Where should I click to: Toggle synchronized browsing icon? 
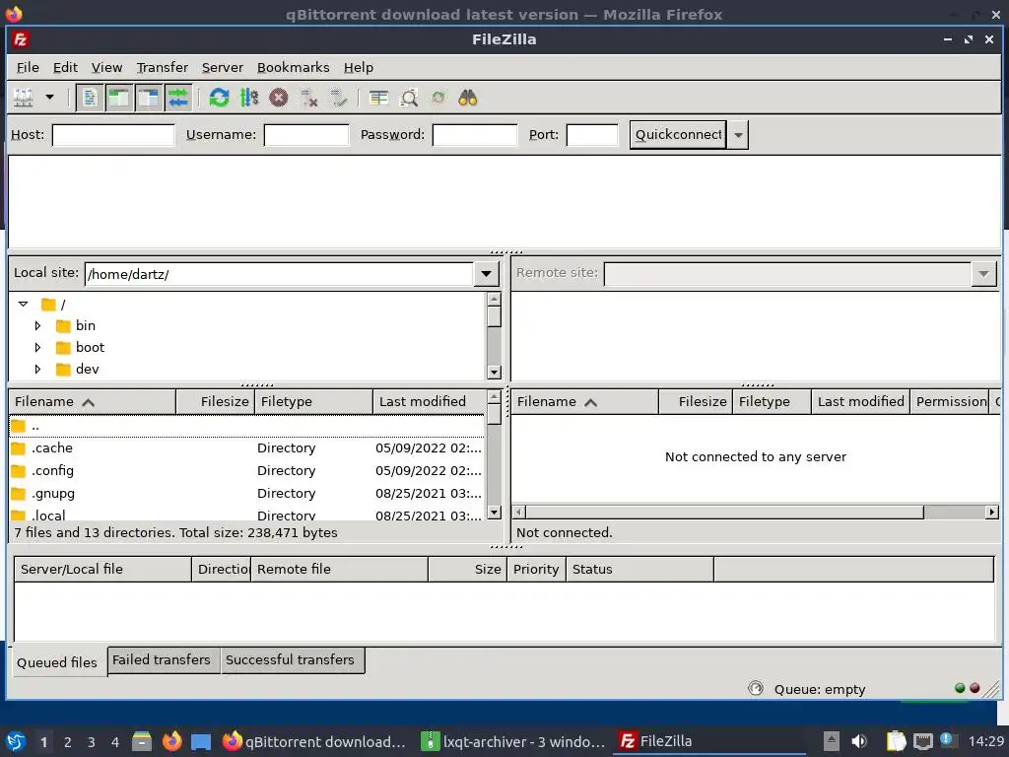(x=438, y=98)
